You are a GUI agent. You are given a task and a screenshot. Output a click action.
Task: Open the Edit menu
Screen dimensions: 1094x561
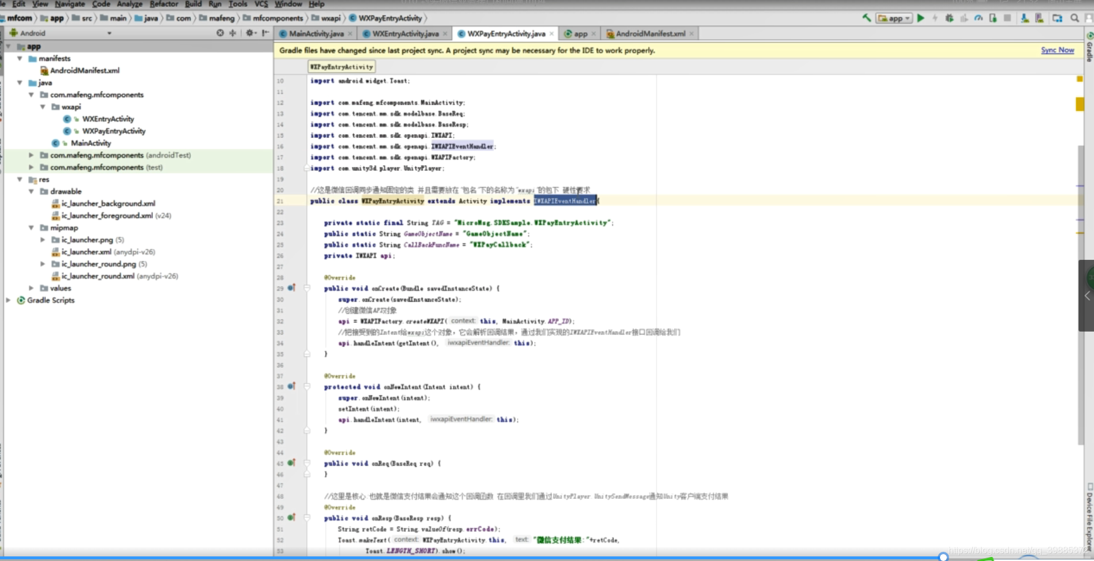(18, 4)
